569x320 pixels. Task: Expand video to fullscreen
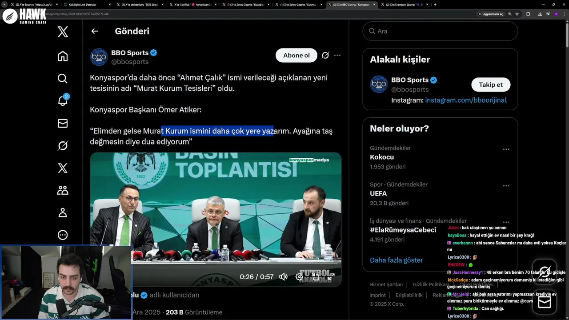pos(332,276)
